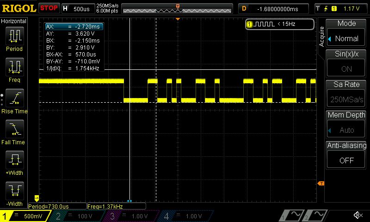Click the RIGOL logo

coord(19,8)
